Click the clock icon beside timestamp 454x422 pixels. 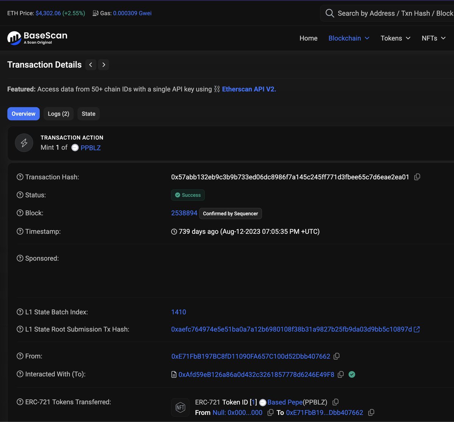point(174,231)
